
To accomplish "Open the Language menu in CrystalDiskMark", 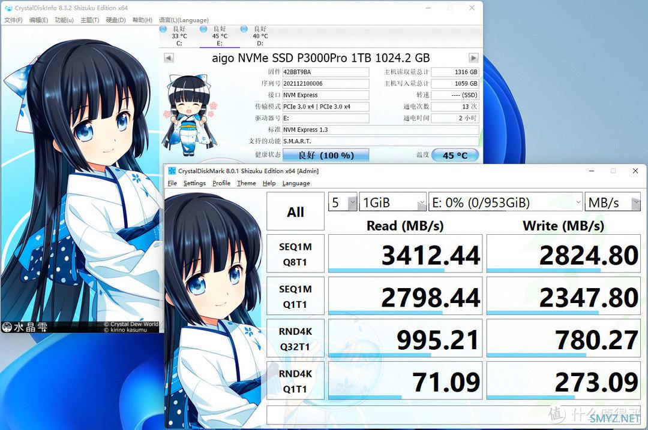I will (296, 183).
